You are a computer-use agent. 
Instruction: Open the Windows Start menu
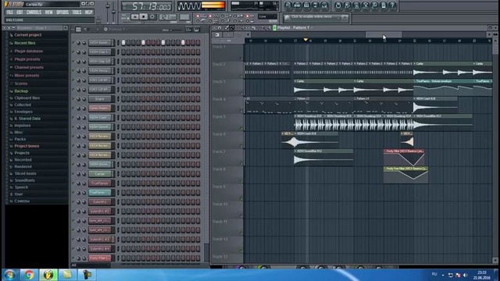9,275
